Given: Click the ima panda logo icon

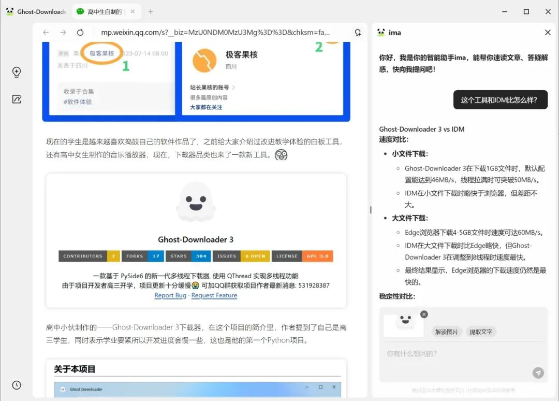Looking at the screenshot, I should tap(380, 32).
